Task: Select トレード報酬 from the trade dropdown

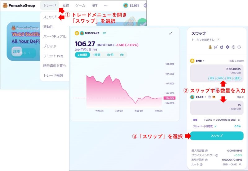Action: coord(53,75)
